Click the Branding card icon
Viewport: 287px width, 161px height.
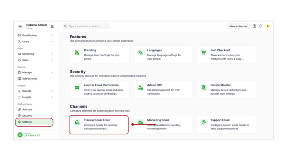77,52
